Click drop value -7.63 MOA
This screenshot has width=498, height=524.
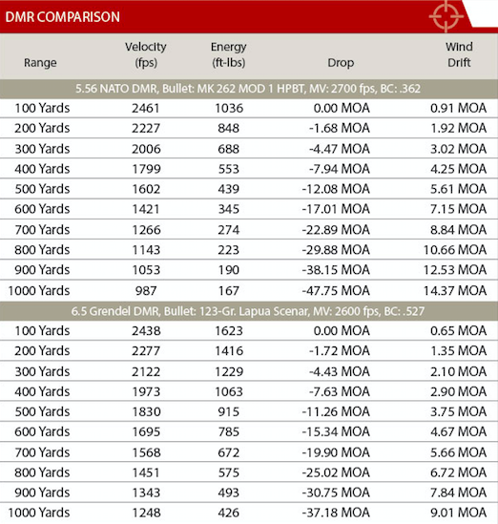[340, 391]
